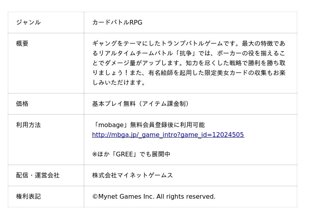The width and height of the screenshot is (312, 219).
Task: Open the mbga.jp game intro link
Action: point(168,135)
